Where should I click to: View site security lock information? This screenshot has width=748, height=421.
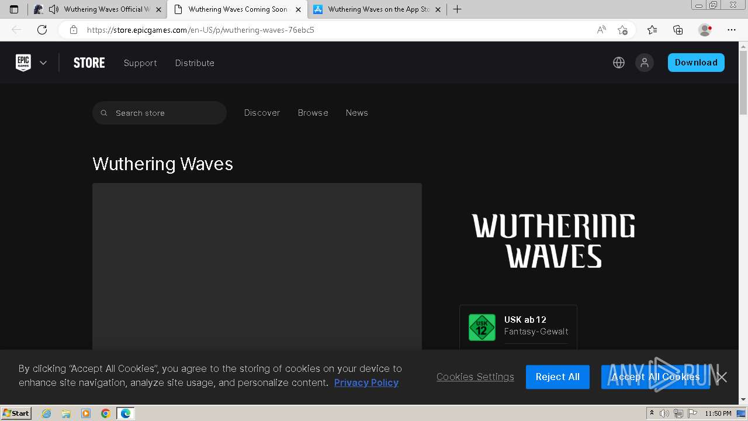point(74,30)
